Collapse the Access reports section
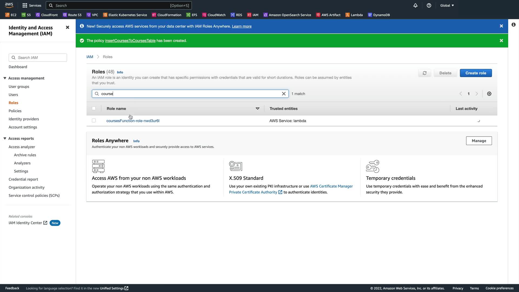The image size is (519, 292). 5,138
